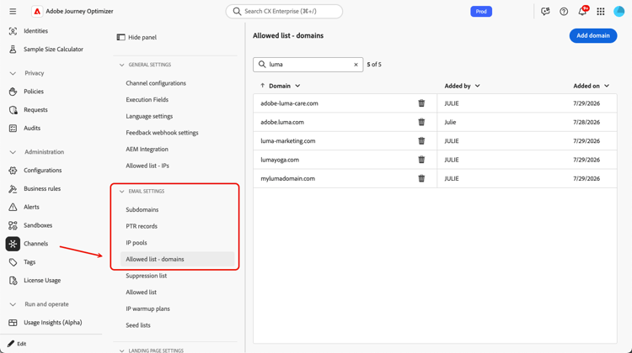632x353 pixels.
Task: Open the Domain column dropdown
Action: [297, 86]
